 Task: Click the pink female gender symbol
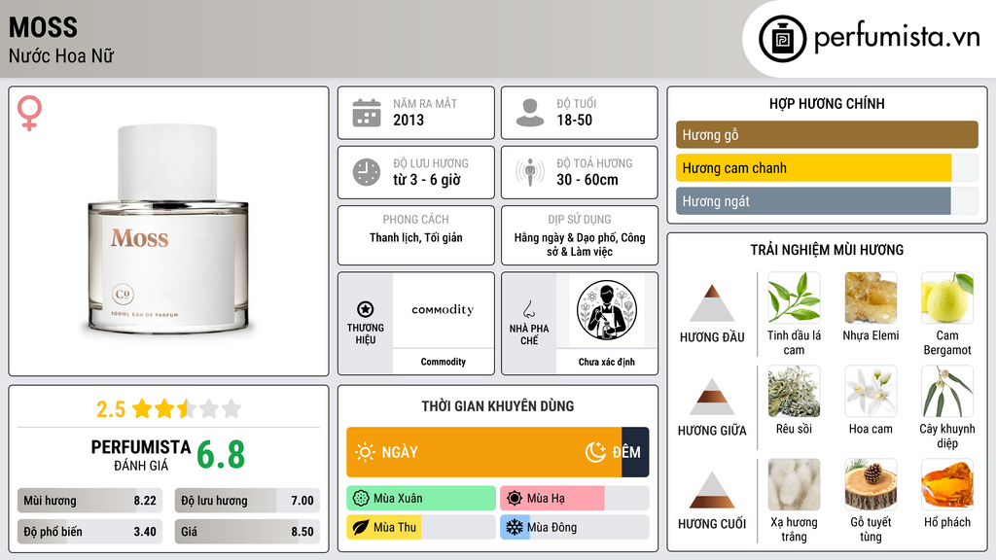coord(29,113)
